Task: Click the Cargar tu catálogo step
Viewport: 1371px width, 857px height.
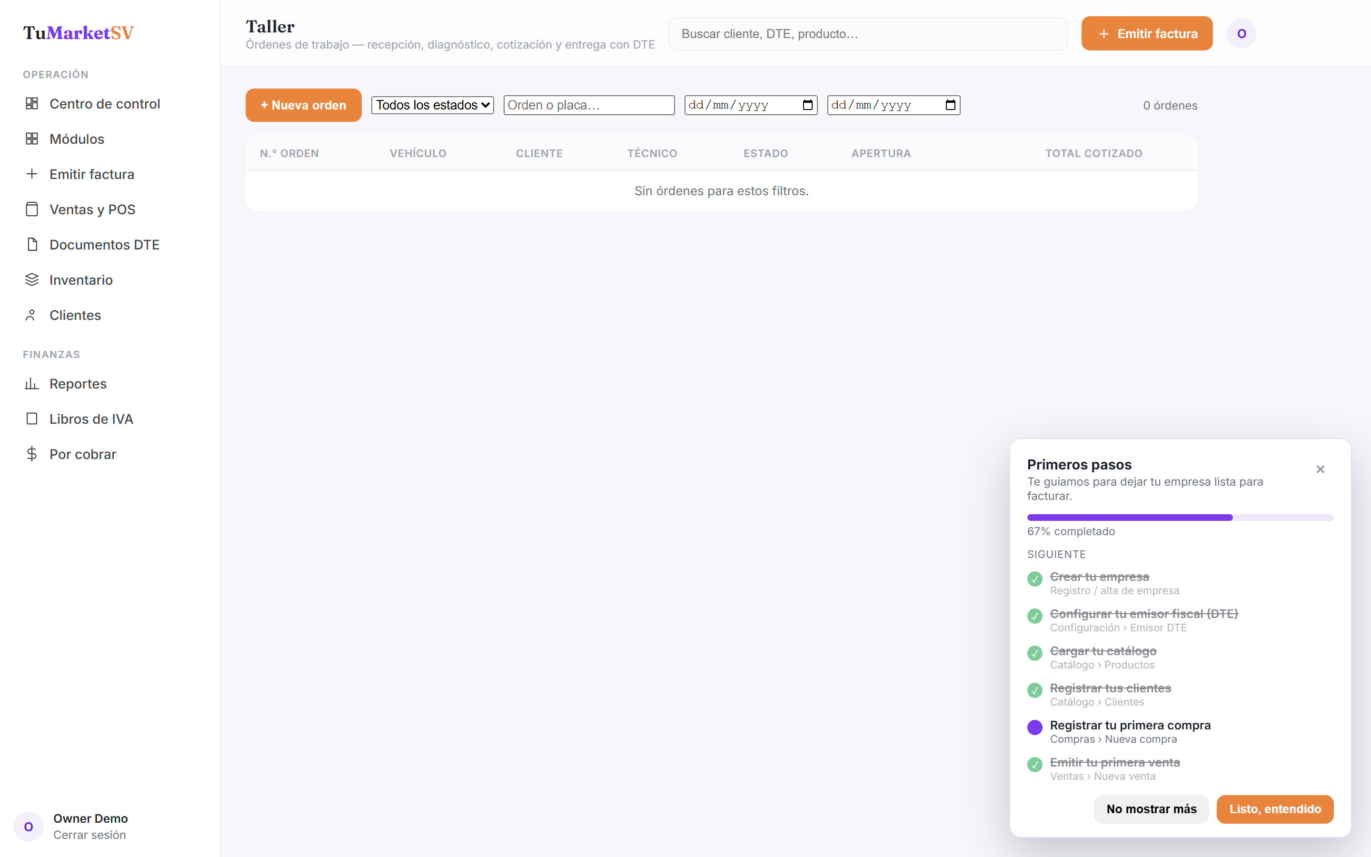Action: (1103, 658)
